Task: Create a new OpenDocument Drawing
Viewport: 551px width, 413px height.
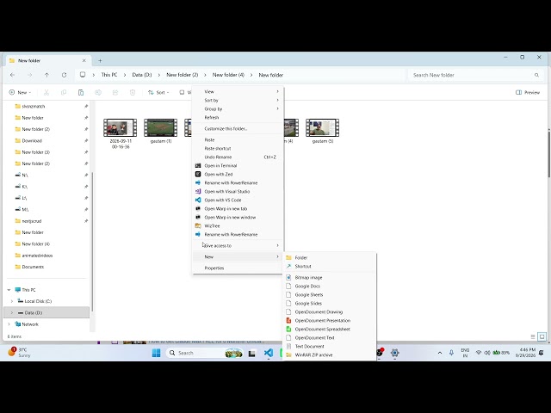Action: [x=329, y=311]
